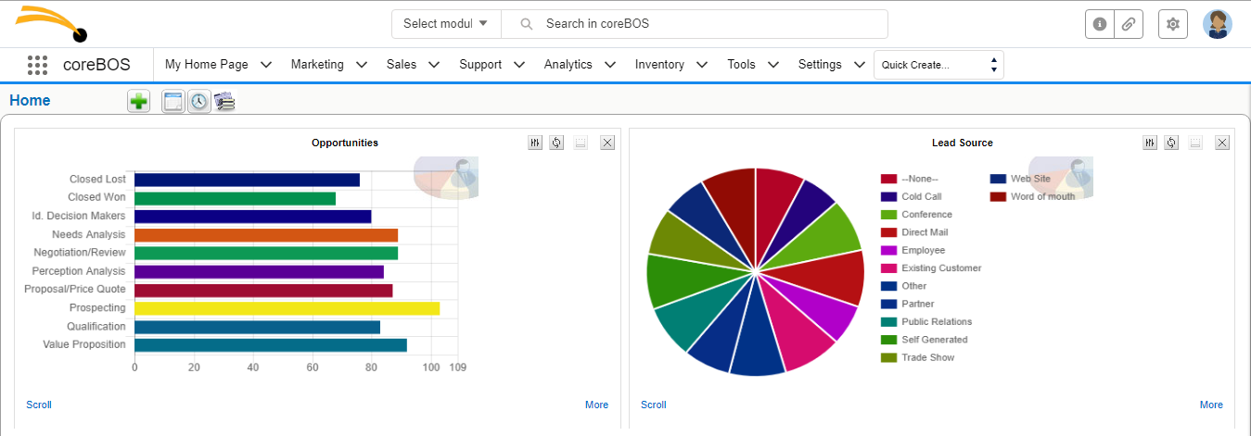
Task: Click the Employee legend color swatch
Action: pyautogui.click(x=888, y=250)
